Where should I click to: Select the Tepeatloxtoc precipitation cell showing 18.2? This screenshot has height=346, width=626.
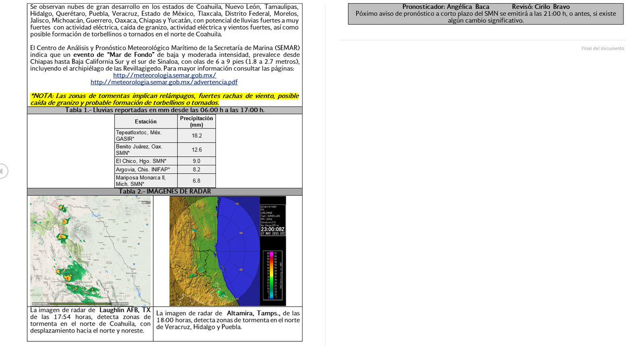(197, 135)
